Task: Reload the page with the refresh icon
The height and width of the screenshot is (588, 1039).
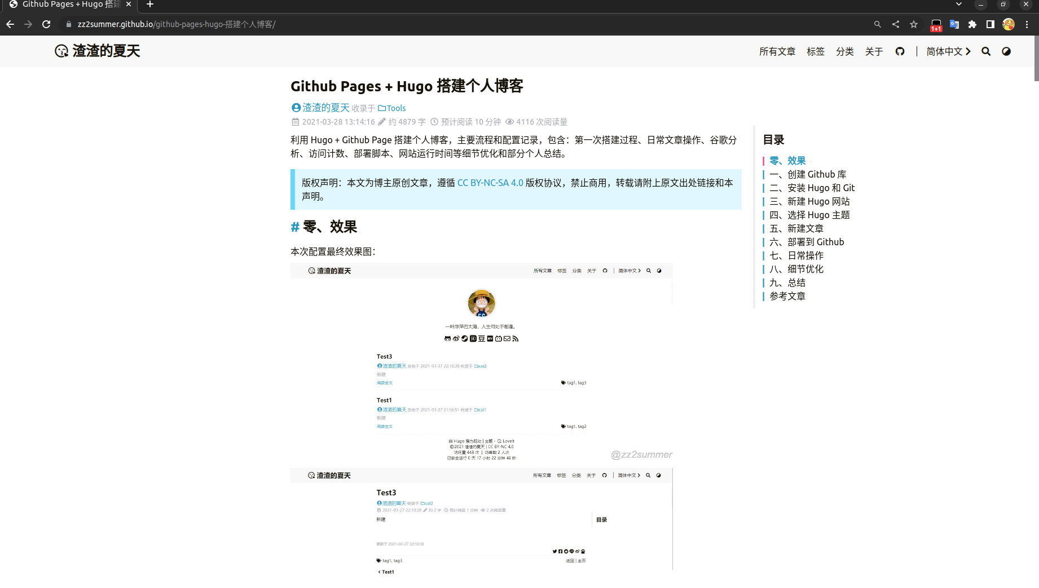Action: pyautogui.click(x=46, y=24)
